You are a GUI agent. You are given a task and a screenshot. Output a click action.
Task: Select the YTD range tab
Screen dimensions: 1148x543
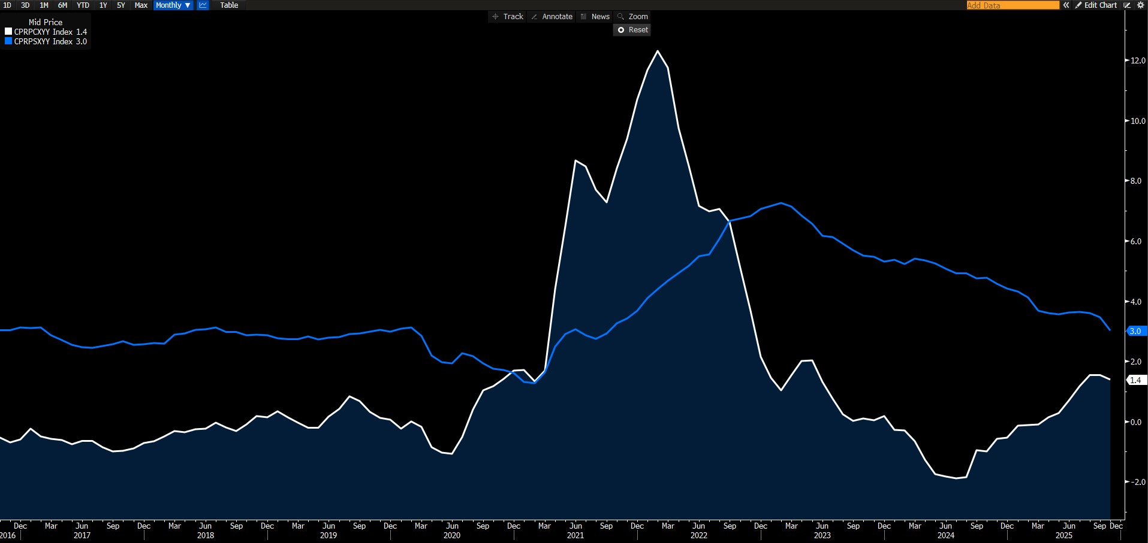[x=83, y=5]
